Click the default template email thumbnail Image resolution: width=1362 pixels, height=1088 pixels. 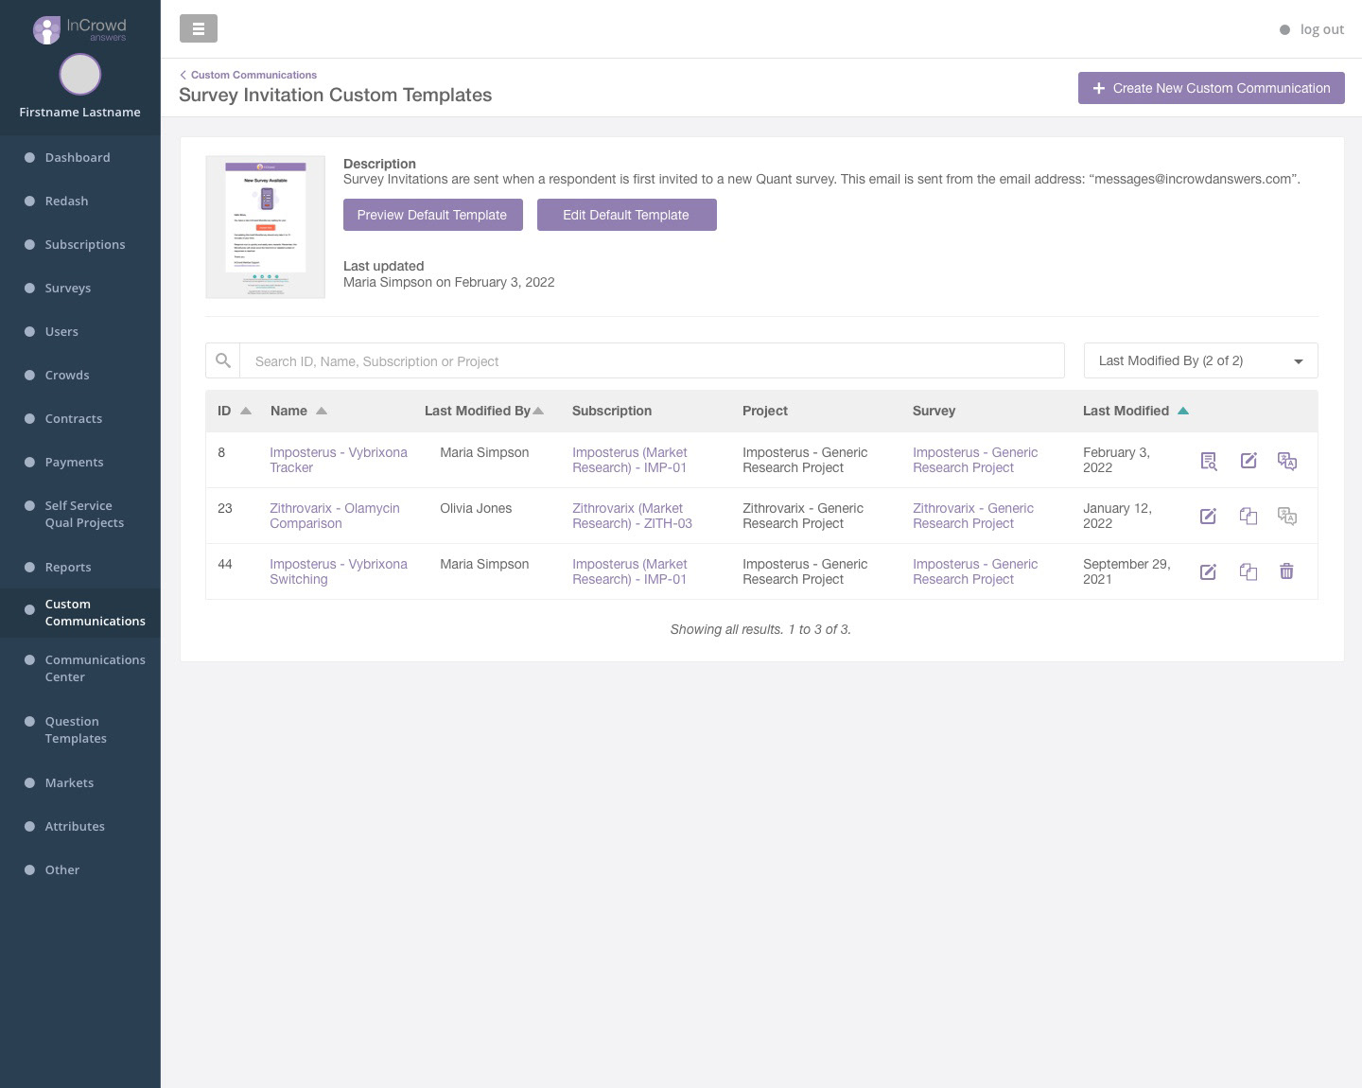click(x=266, y=227)
